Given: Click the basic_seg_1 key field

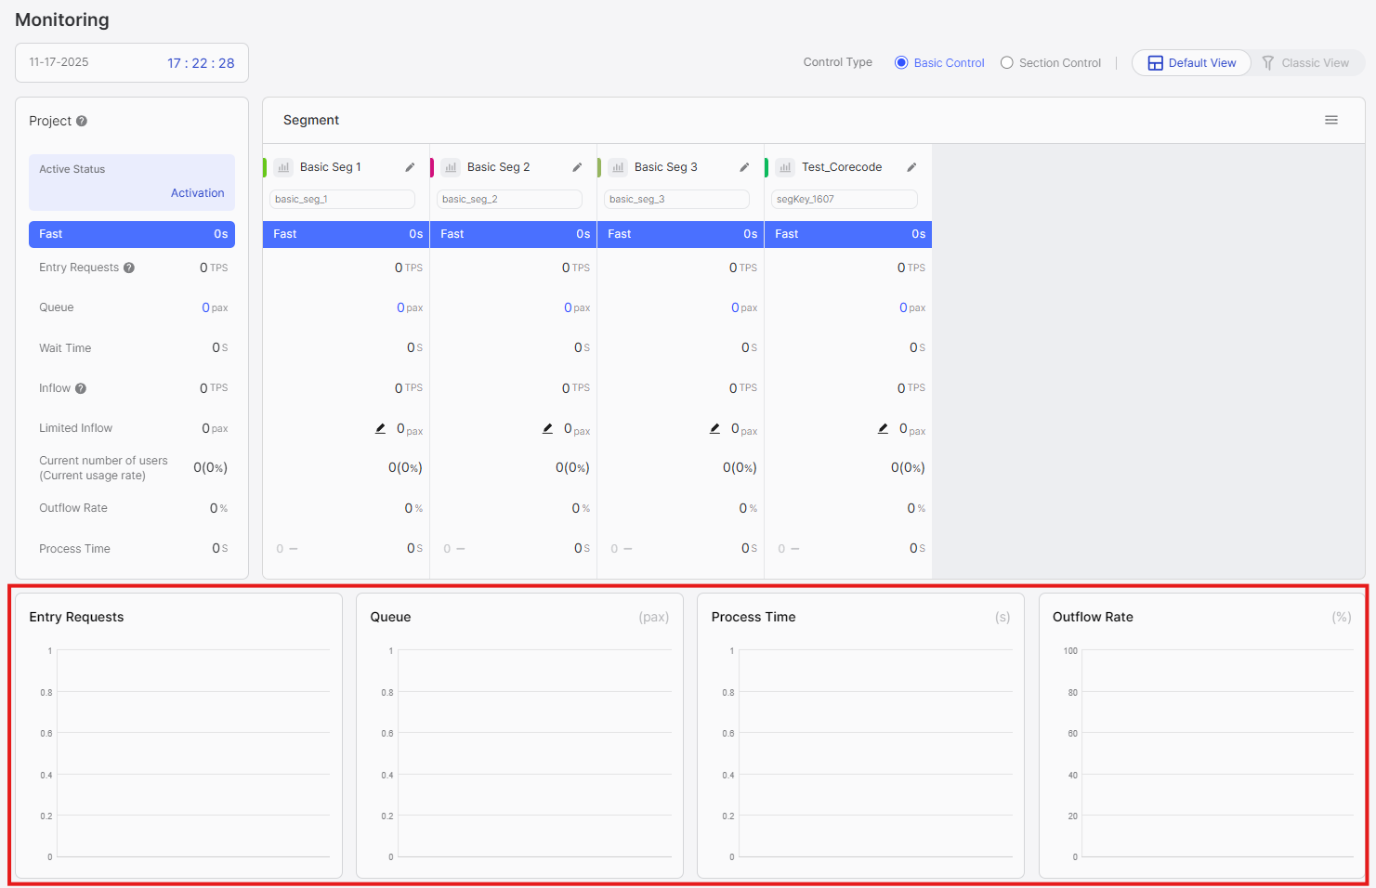Looking at the screenshot, I should 342,199.
